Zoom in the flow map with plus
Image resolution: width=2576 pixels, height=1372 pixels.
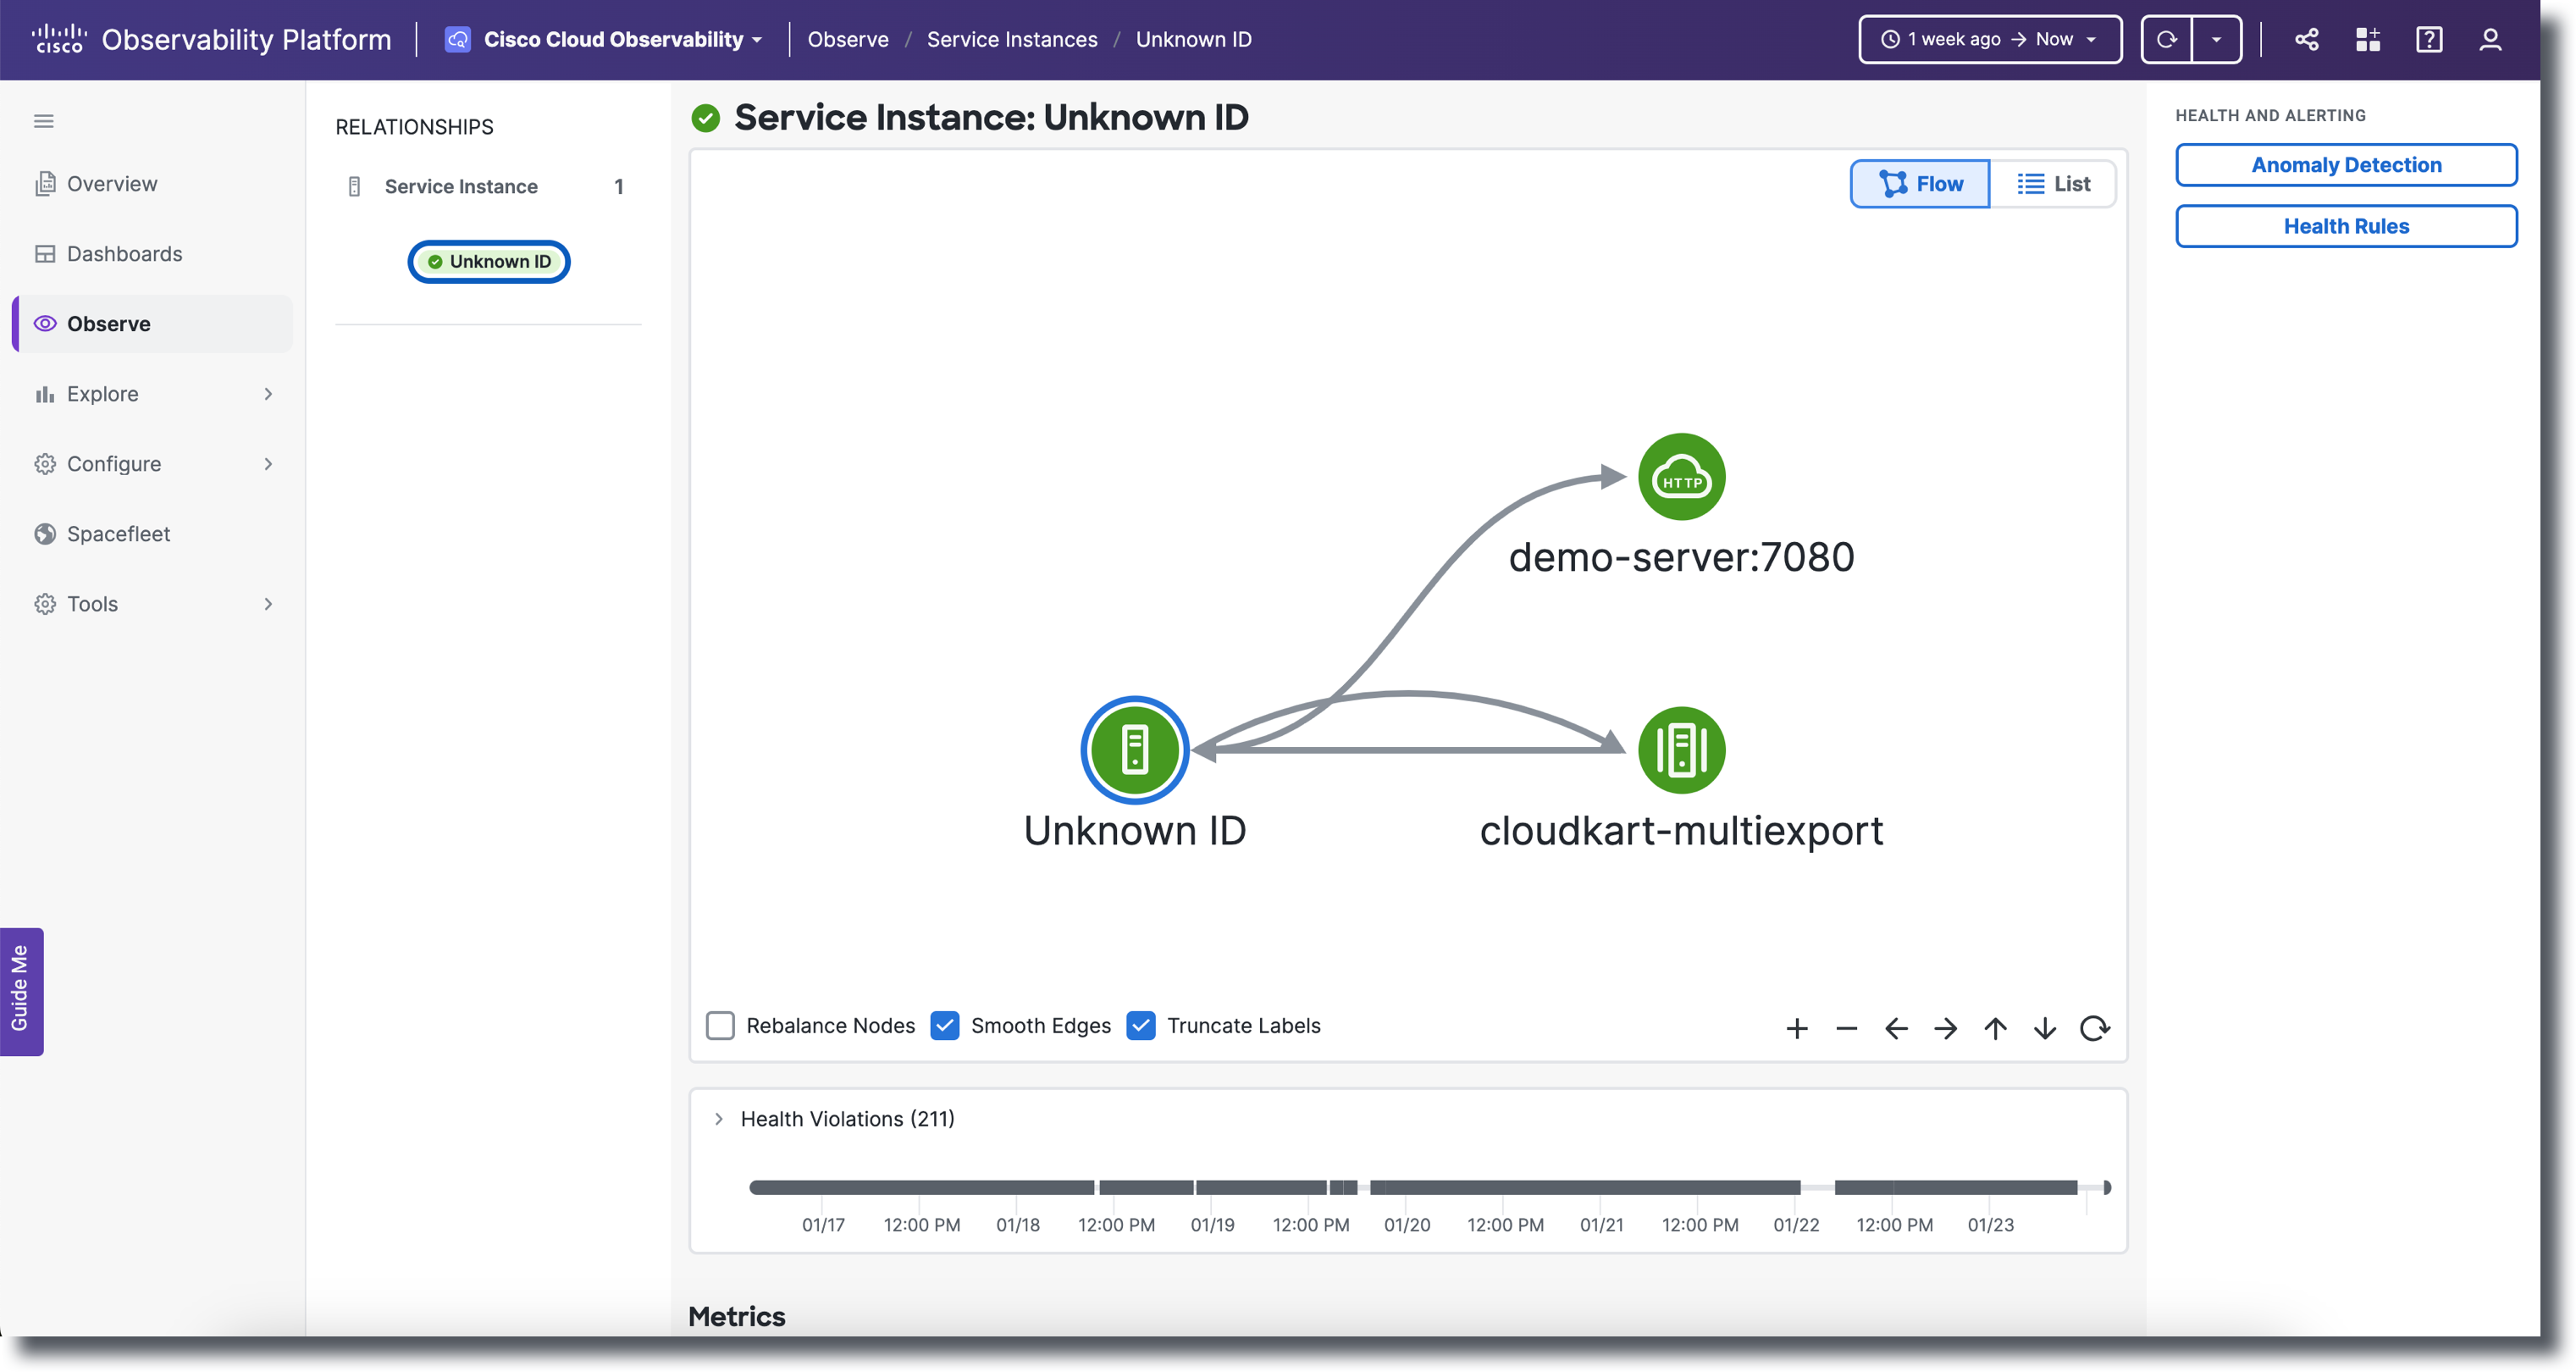1797,1028
